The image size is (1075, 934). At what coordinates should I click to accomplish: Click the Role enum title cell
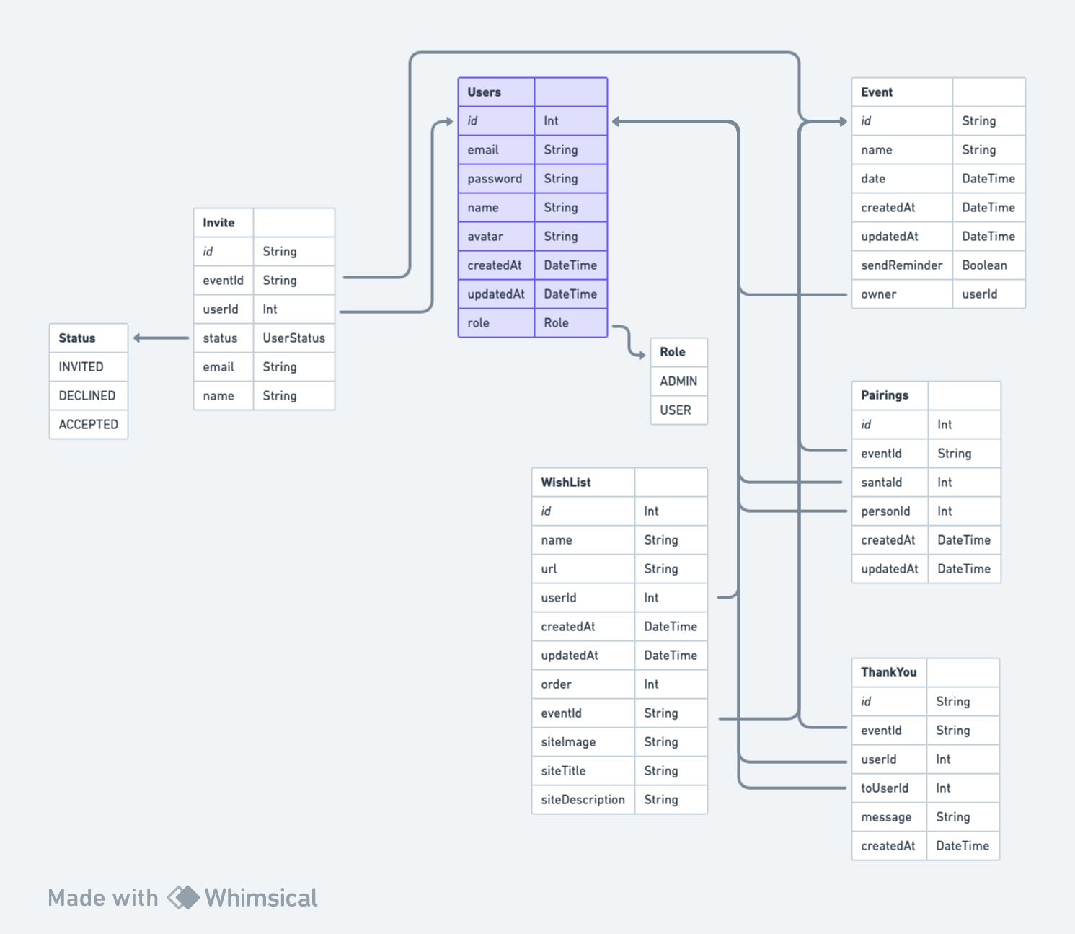(678, 352)
